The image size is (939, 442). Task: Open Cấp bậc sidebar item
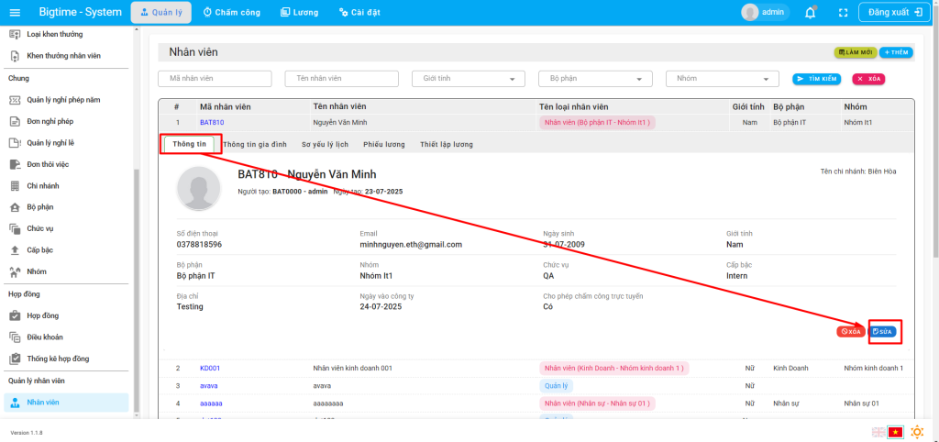tap(41, 249)
